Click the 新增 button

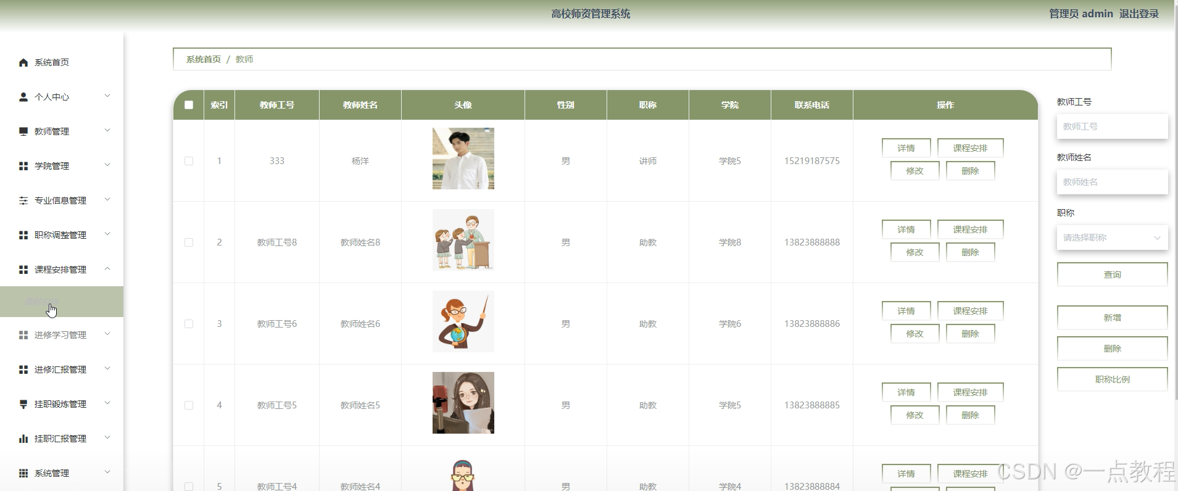pos(1112,318)
